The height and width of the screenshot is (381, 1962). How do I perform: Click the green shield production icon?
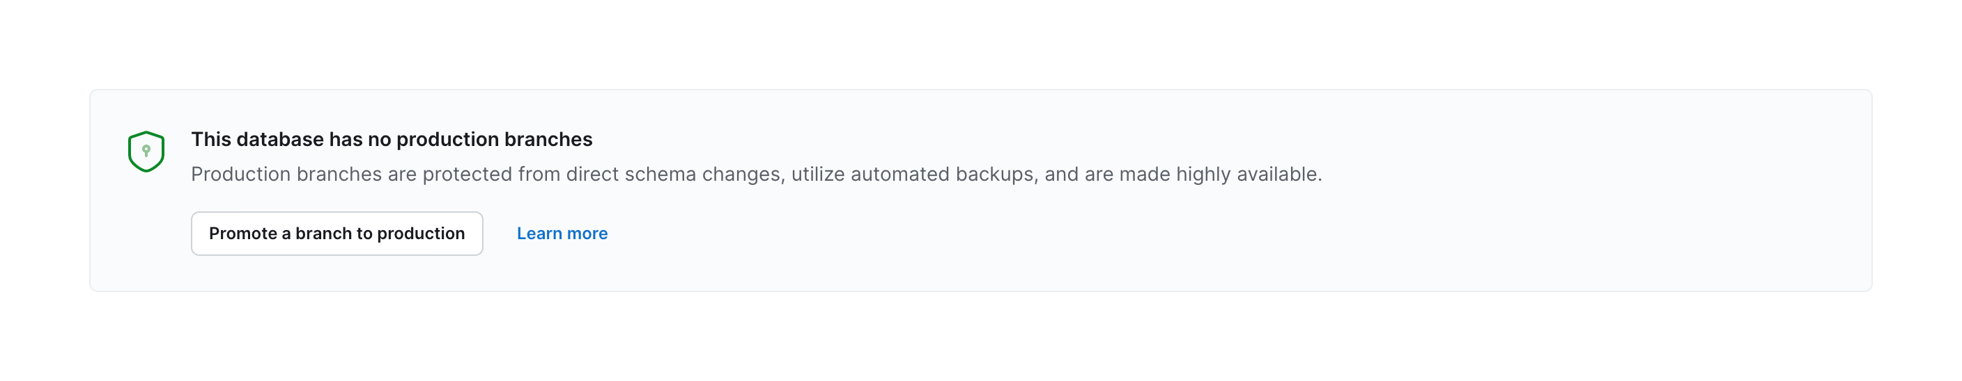coord(146,152)
